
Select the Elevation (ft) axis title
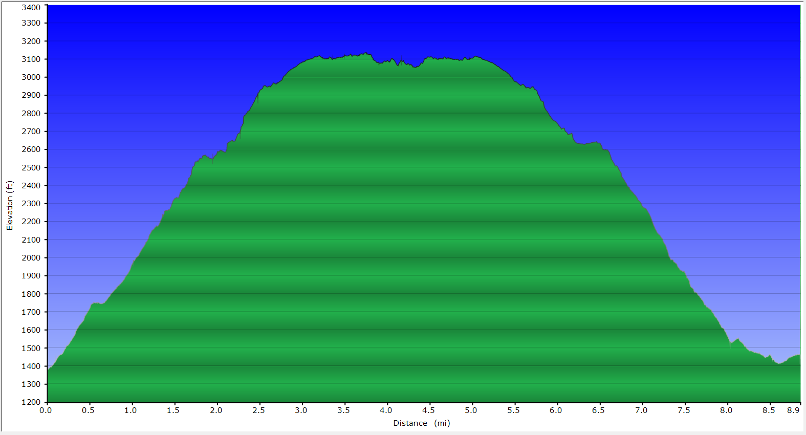tap(9, 205)
